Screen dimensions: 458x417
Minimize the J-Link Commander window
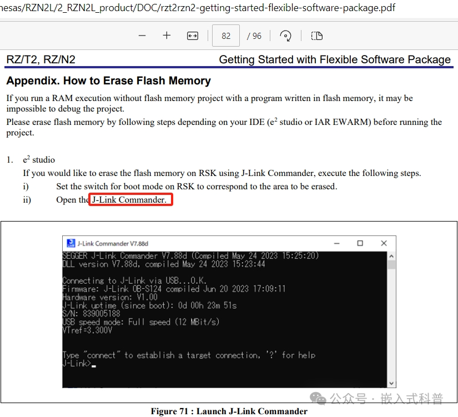[x=337, y=243]
